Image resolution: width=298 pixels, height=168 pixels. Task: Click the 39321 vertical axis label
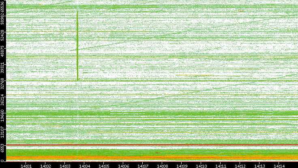pyautogui.click(x=2, y=68)
